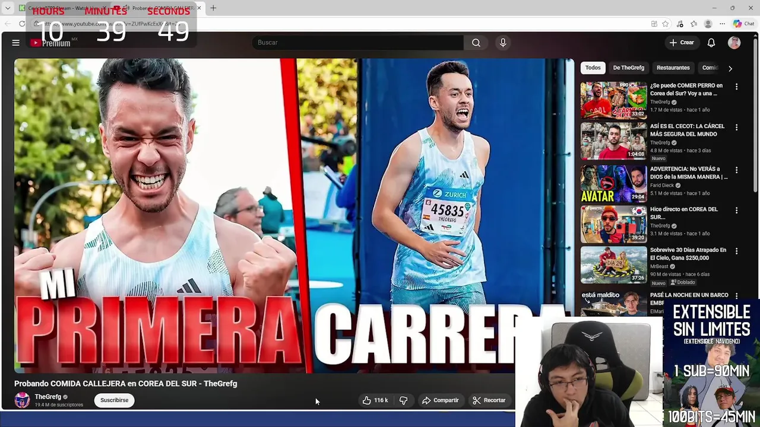Image resolution: width=760 pixels, height=427 pixels.
Task: Open options for PASÉ LA NOCHE video
Action: point(736,296)
